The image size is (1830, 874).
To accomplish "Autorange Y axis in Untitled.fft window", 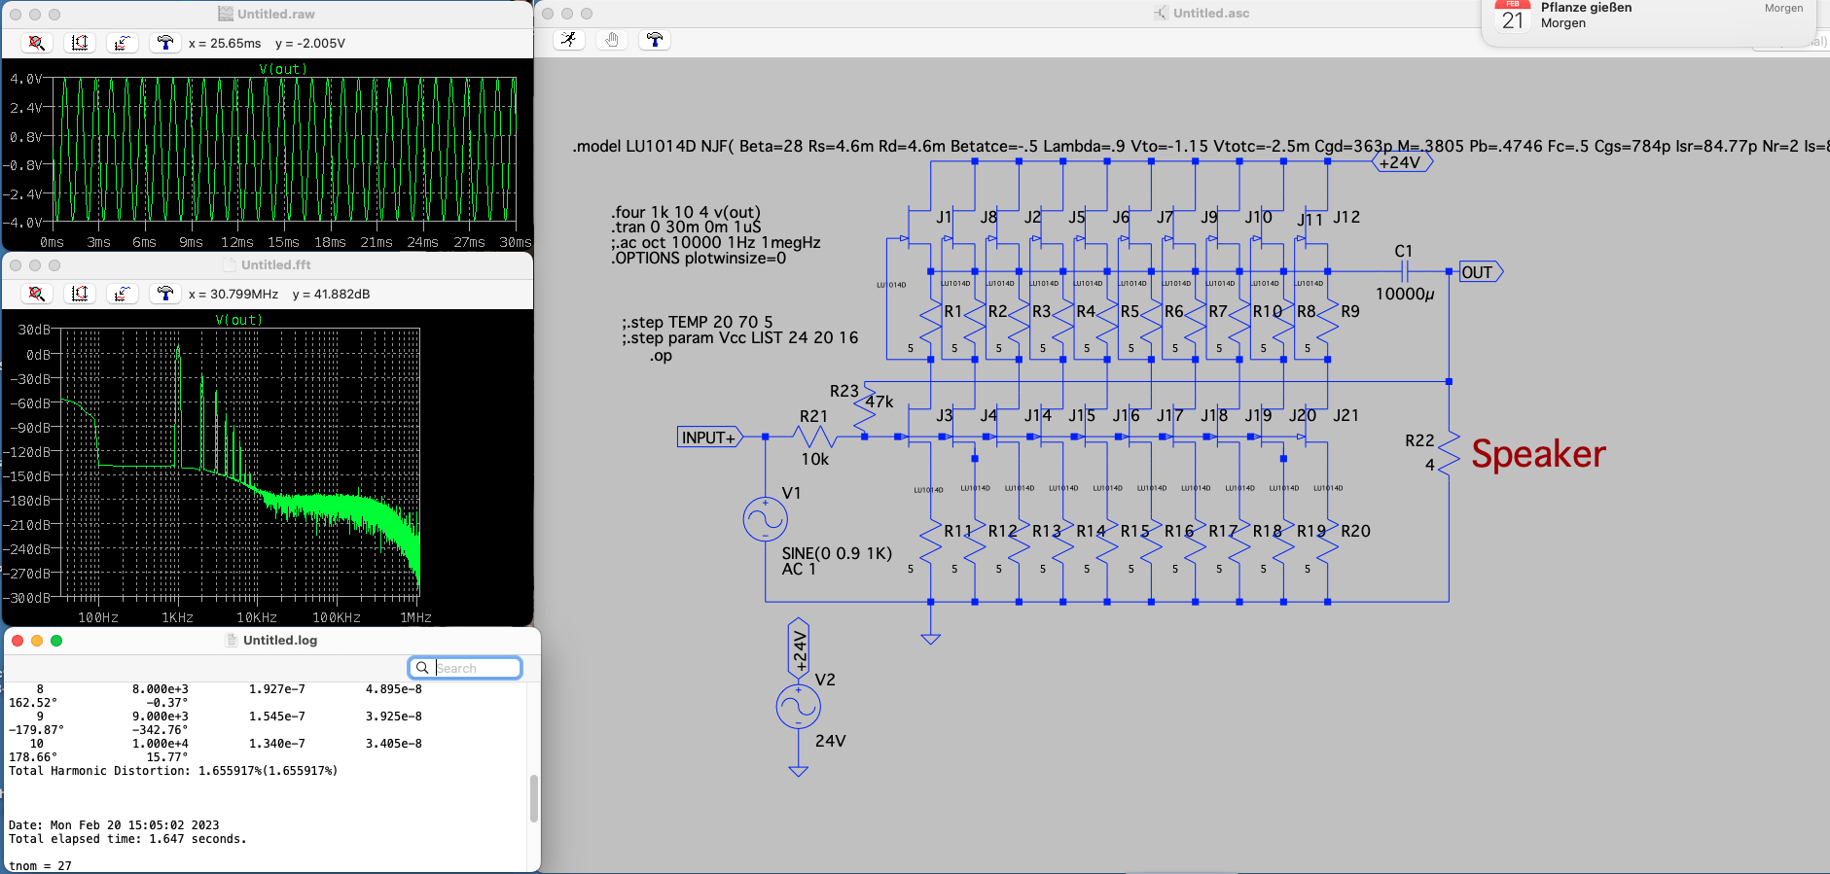I will click(79, 294).
